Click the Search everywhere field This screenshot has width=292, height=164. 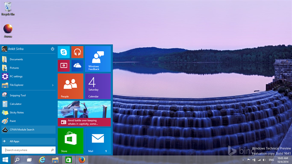[x=28, y=150]
